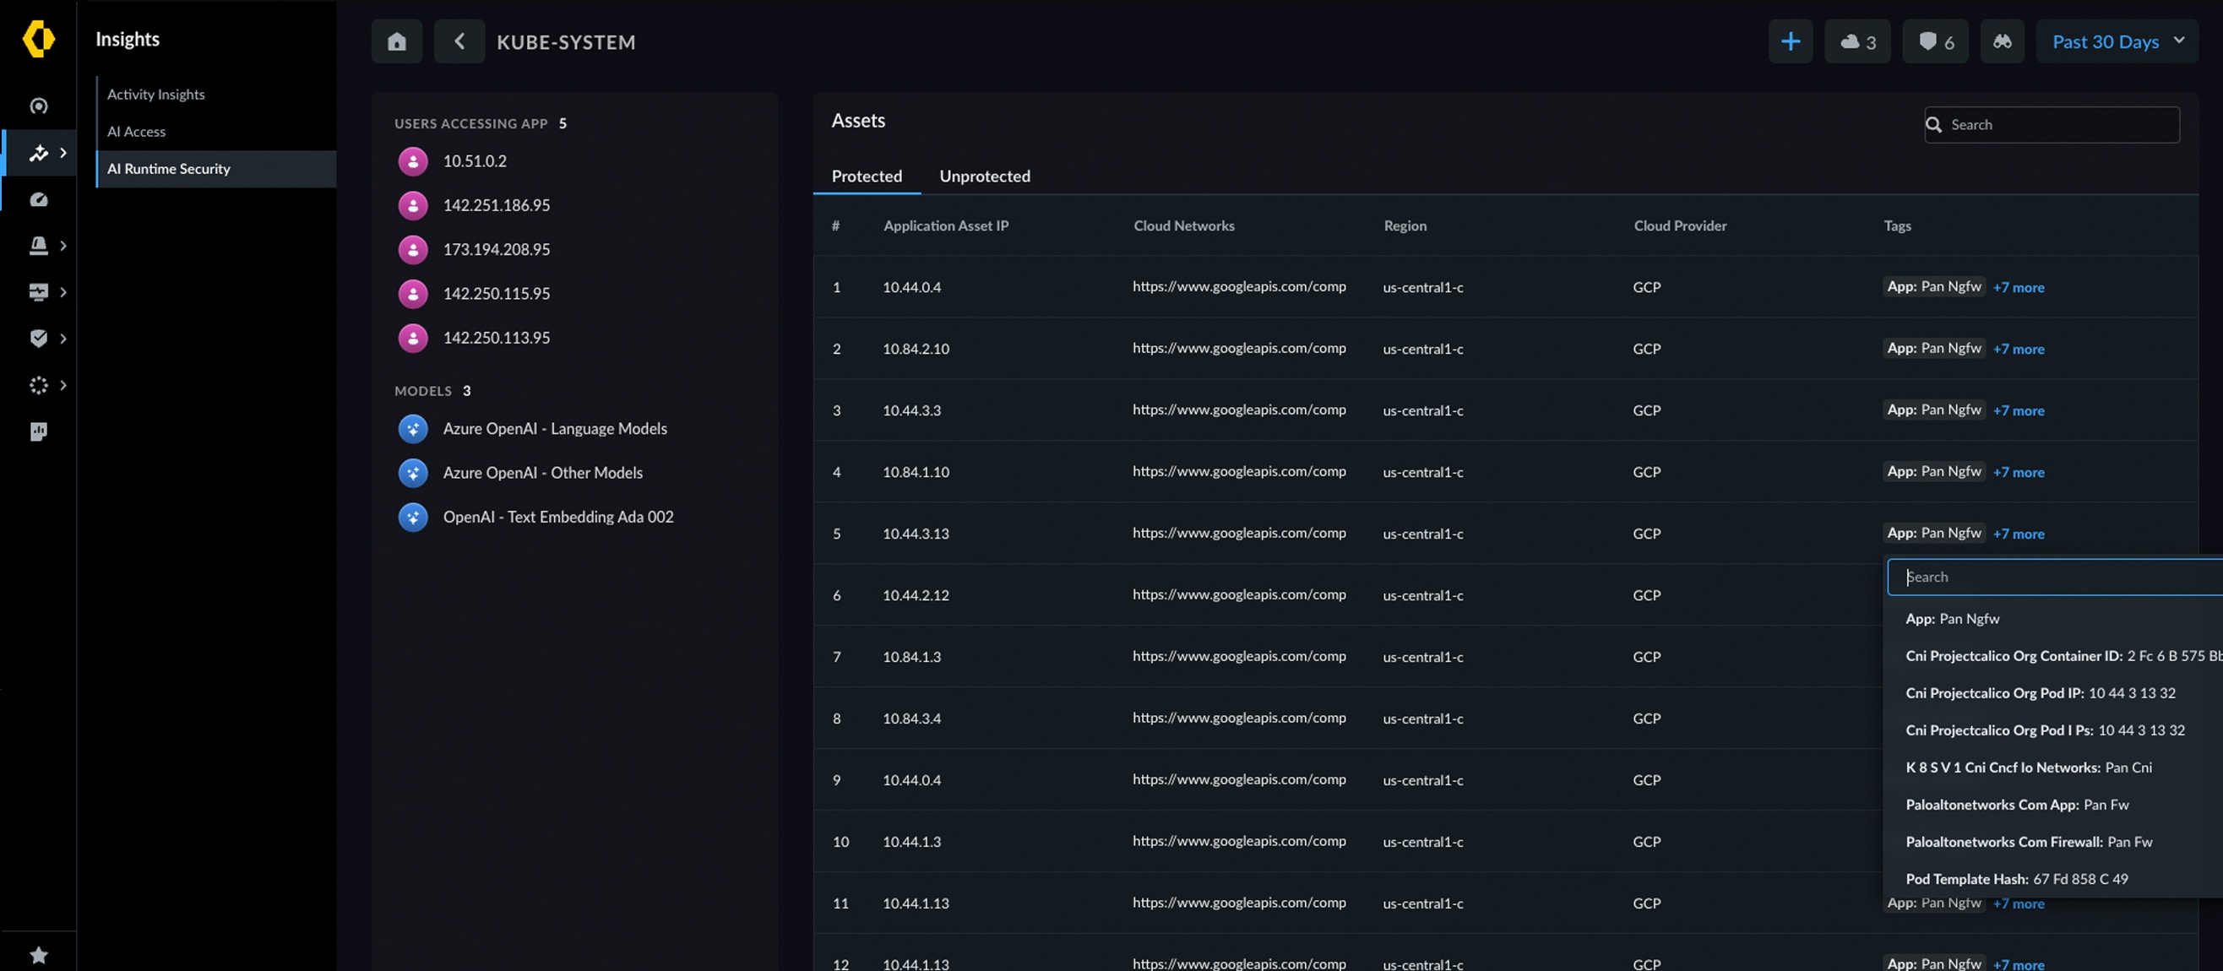Click the plus button in top bar
The width and height of the screenshot is (2223, 971).
(1791, 41)
